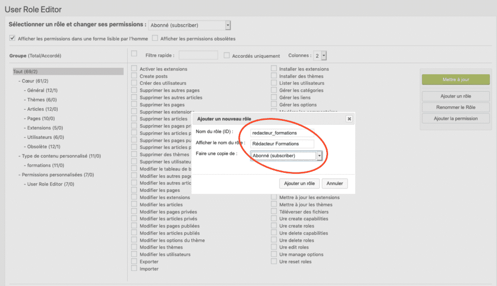The width and height of the screenshot is (497, 286).
Task: Check the Installer les thèmes permission
Action: coord(274,76)
